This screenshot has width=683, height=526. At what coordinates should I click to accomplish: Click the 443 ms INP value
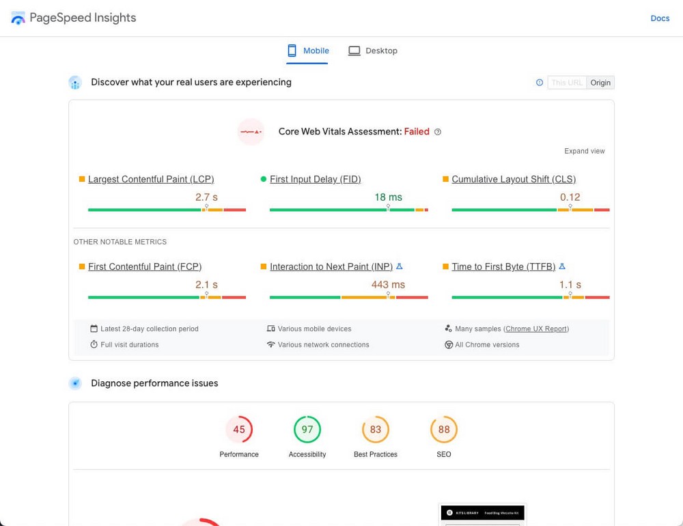pyautogui.click(x=388, y=285)
